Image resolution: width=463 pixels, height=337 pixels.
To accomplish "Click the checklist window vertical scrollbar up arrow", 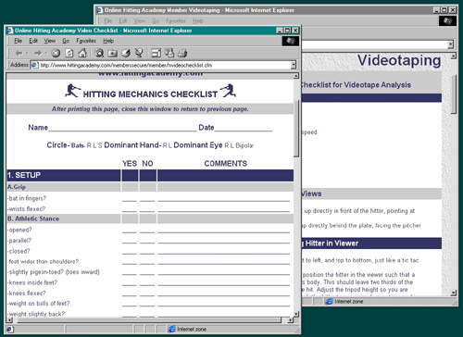I will 296,76.
